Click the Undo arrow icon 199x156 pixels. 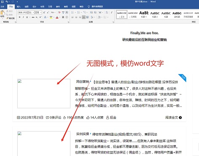coord(7,2)
